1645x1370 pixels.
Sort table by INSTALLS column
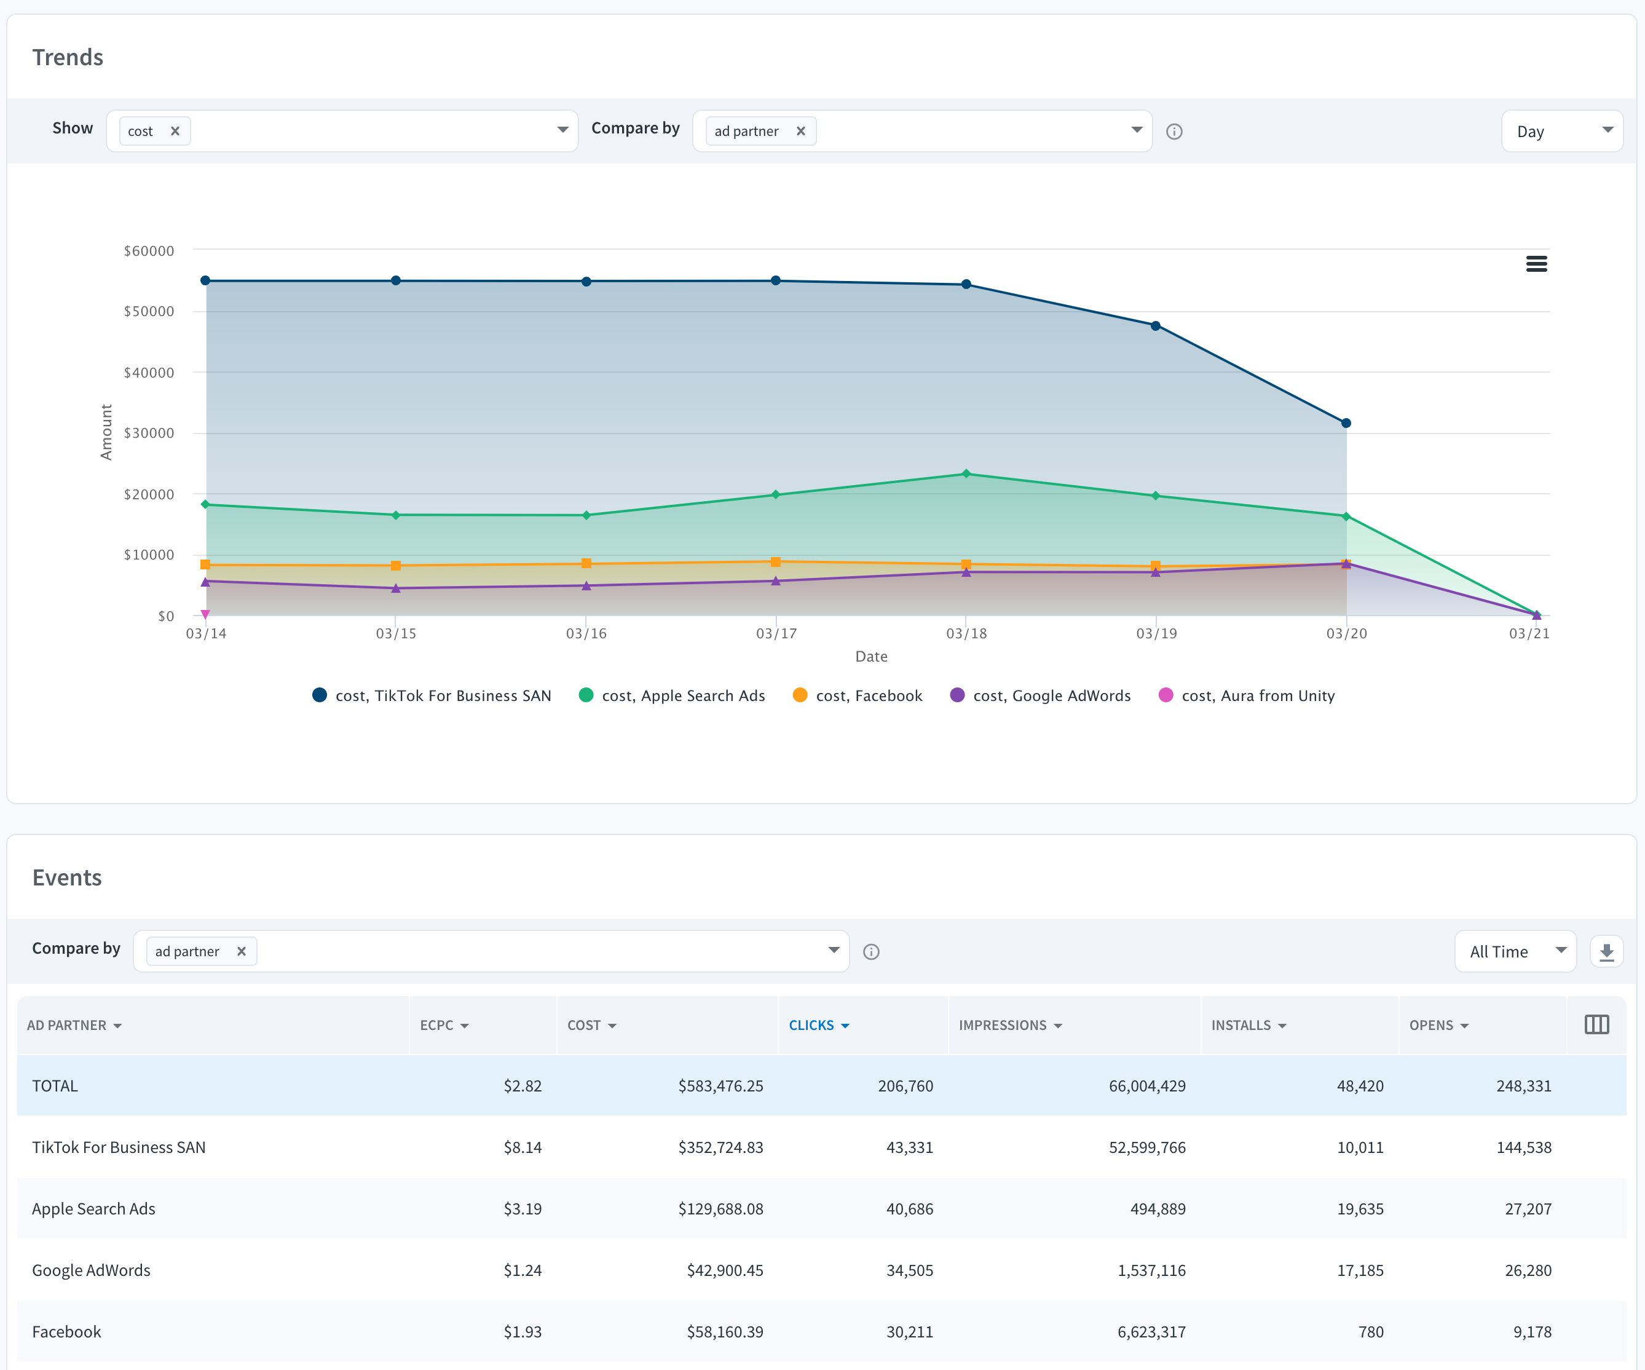click(x=1249, y=1025)
